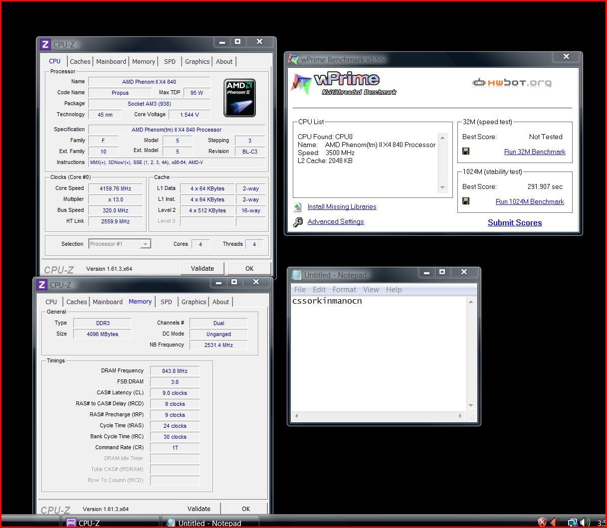This screenshot has width=607, height=528.
Task: Click the CPU-Z icon in lower window title bar
Action: (41, 285)
